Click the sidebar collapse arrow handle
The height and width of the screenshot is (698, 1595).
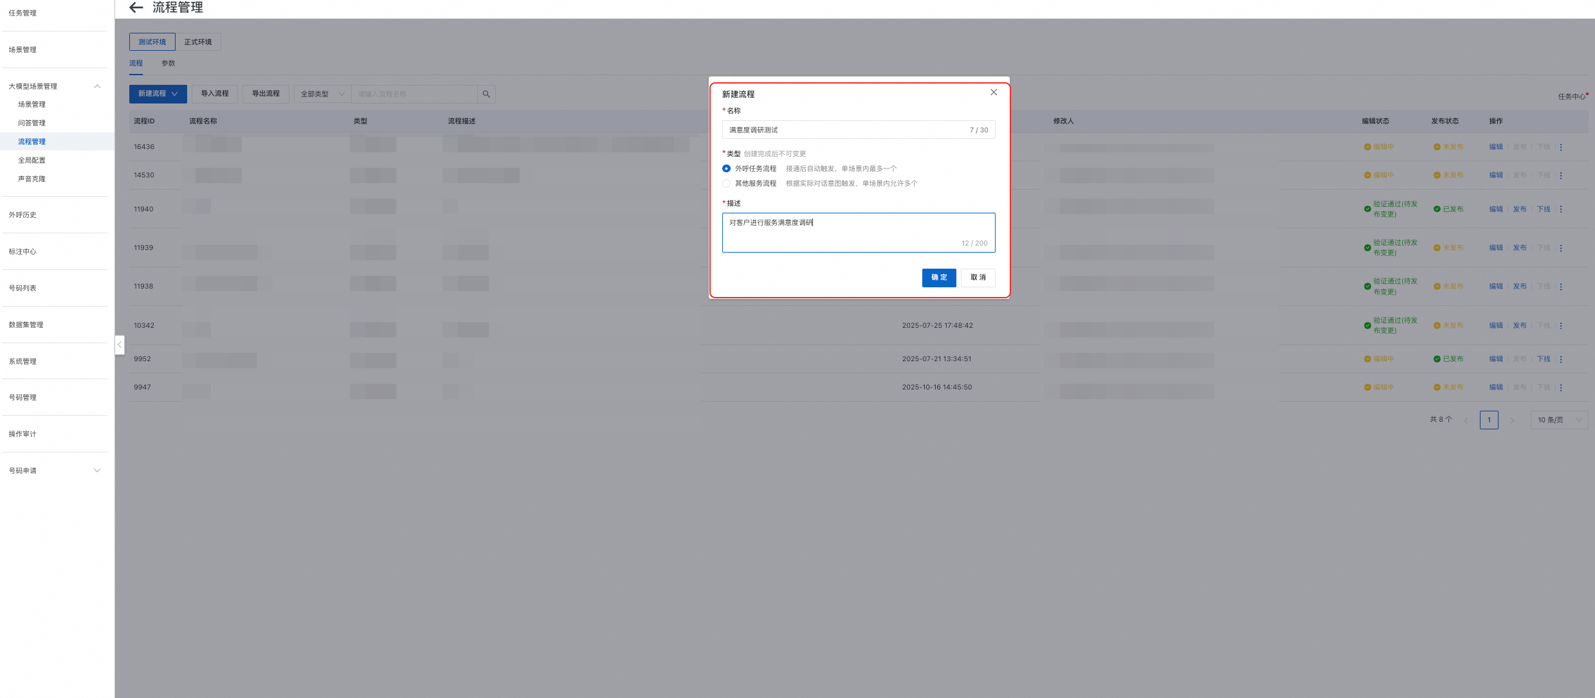pos(120,345)
